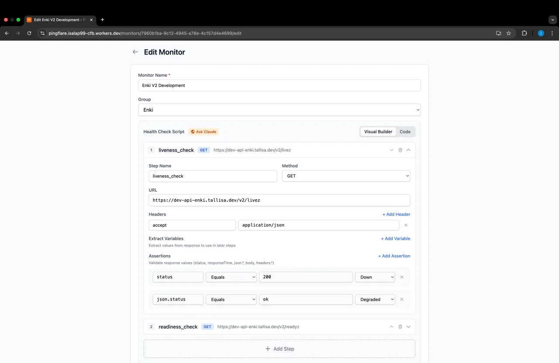Image resolution: width=559 pixels, height=363 pixels.
Task: Delete the liveness_check step with its trash icon
Action: tap(400, 150)
